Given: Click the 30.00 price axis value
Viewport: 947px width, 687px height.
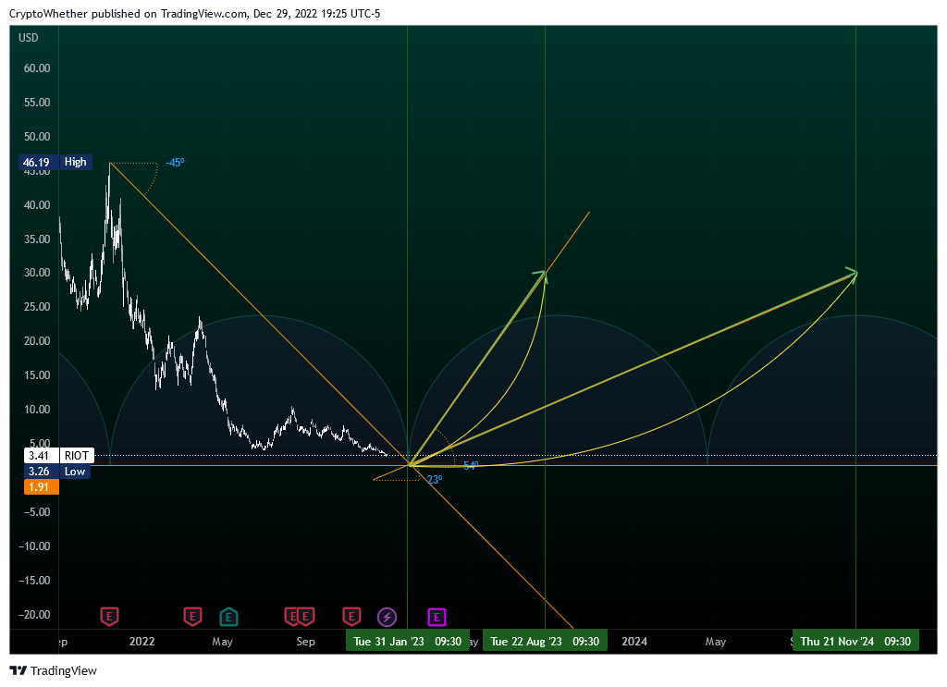Looking at the screenshot, I should [37, 273].
